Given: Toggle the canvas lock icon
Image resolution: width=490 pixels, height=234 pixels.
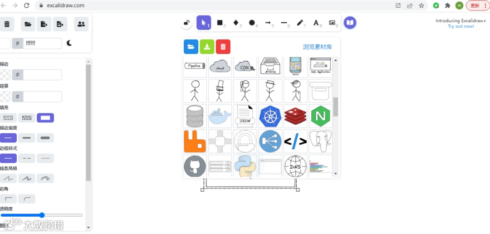Looking at the screenshot, I should 186,23.
